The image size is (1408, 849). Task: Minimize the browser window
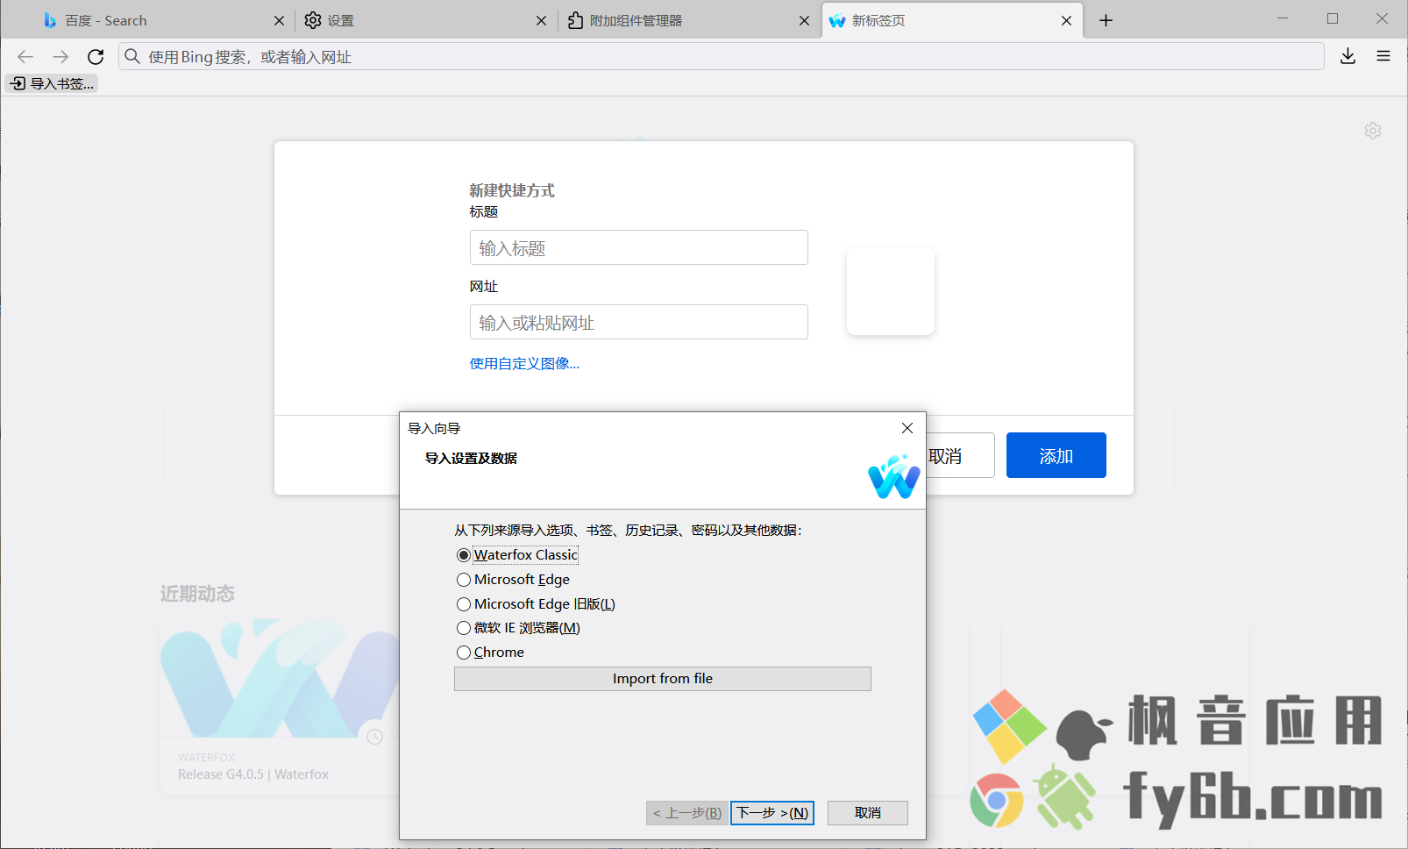(x=1283, y=18)
